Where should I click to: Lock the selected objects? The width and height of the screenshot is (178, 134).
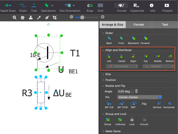pos(132,120)
